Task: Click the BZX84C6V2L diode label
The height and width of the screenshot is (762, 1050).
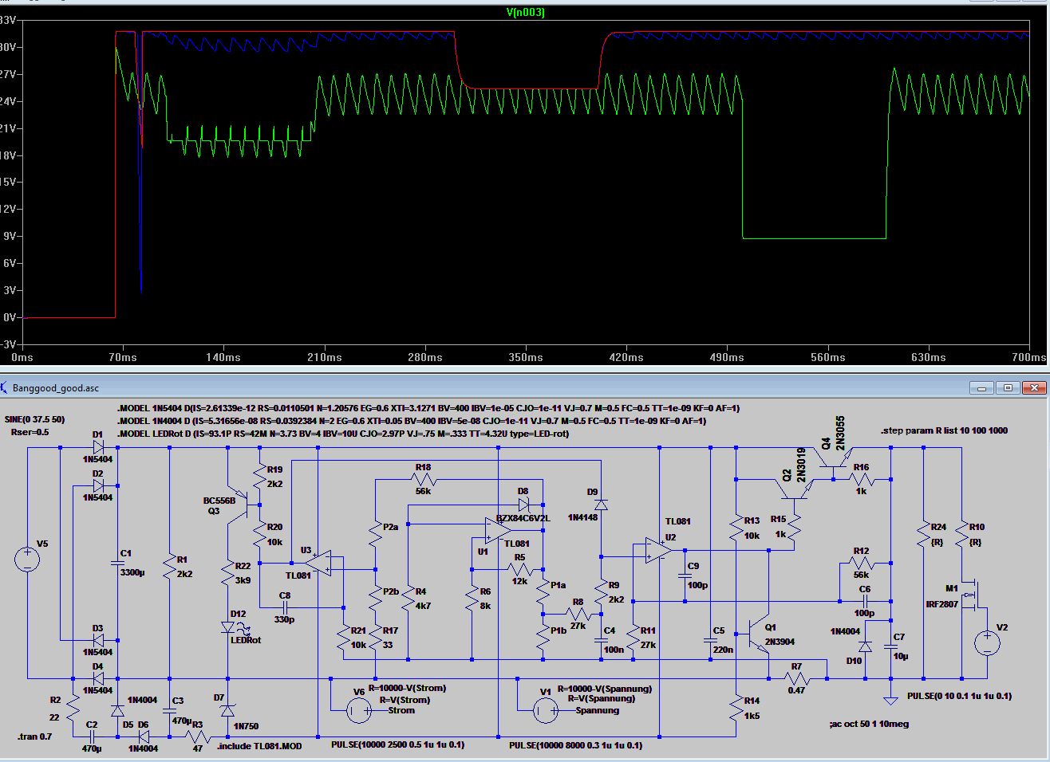Action: point(523,518)
